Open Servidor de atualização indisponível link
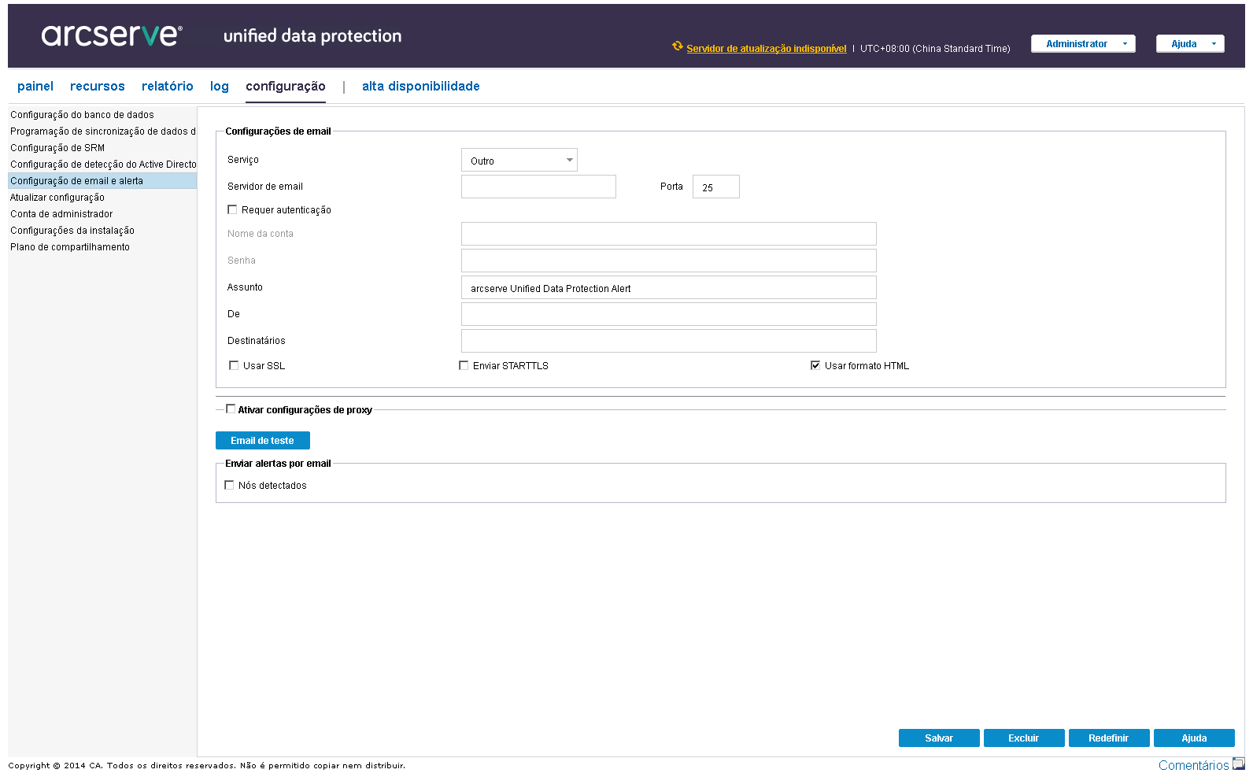Screen dimensions: 1253x773 766,49
